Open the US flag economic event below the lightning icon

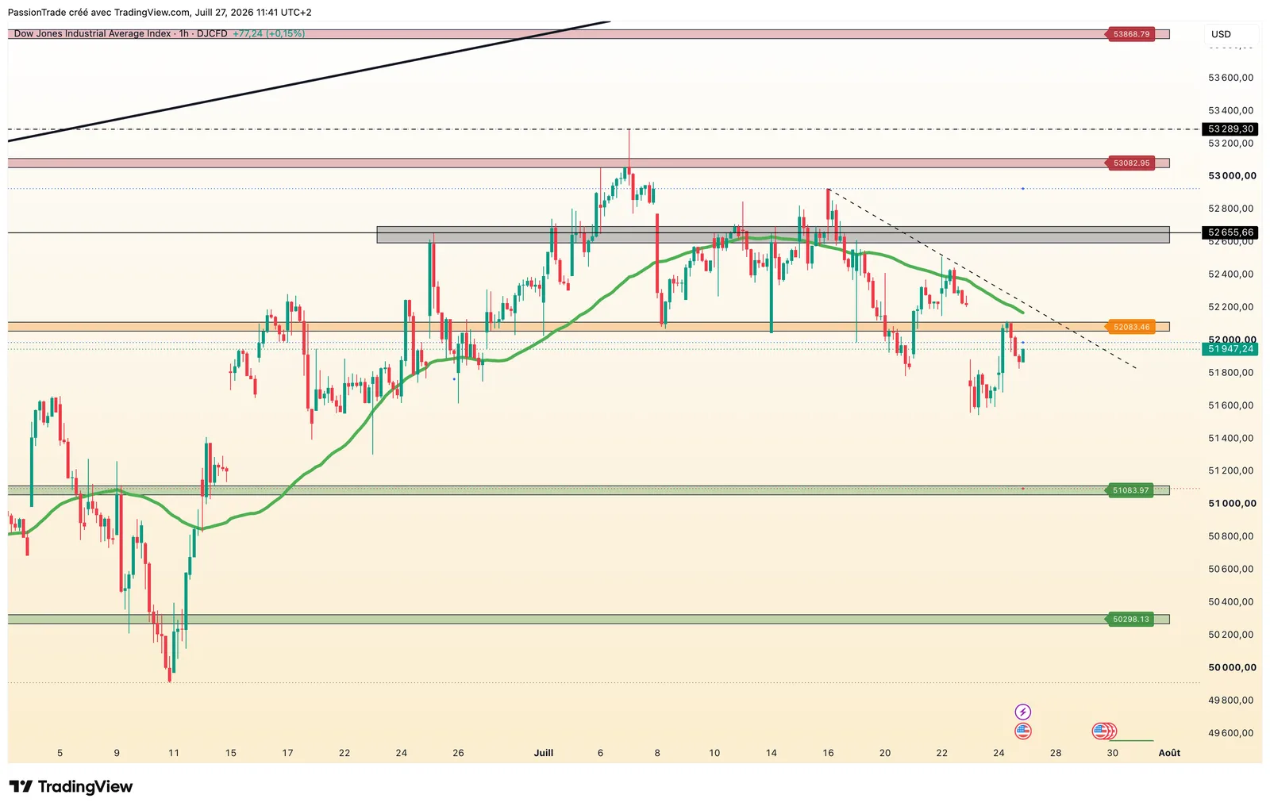[1023, 731]
